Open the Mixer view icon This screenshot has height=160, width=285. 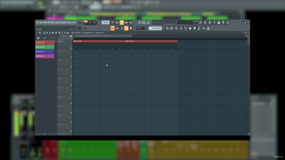coord(181,28)
